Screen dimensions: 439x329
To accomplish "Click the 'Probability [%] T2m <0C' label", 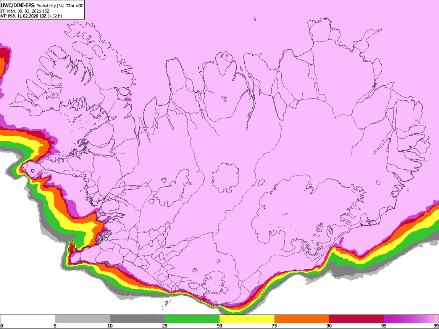I will (x=60, y=6).
